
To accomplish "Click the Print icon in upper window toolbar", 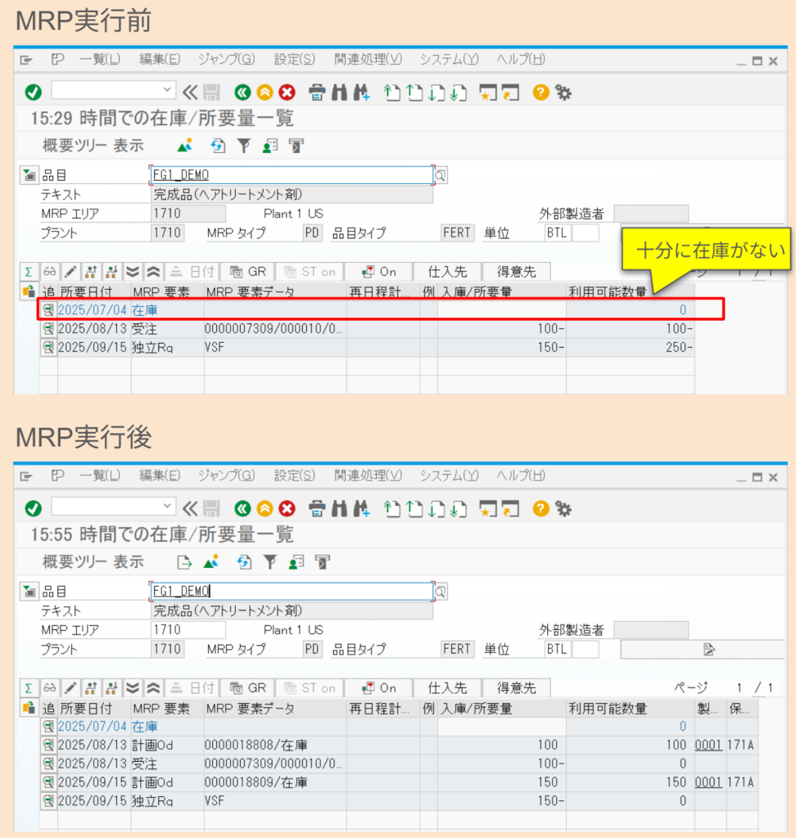I will pos(317,92).
